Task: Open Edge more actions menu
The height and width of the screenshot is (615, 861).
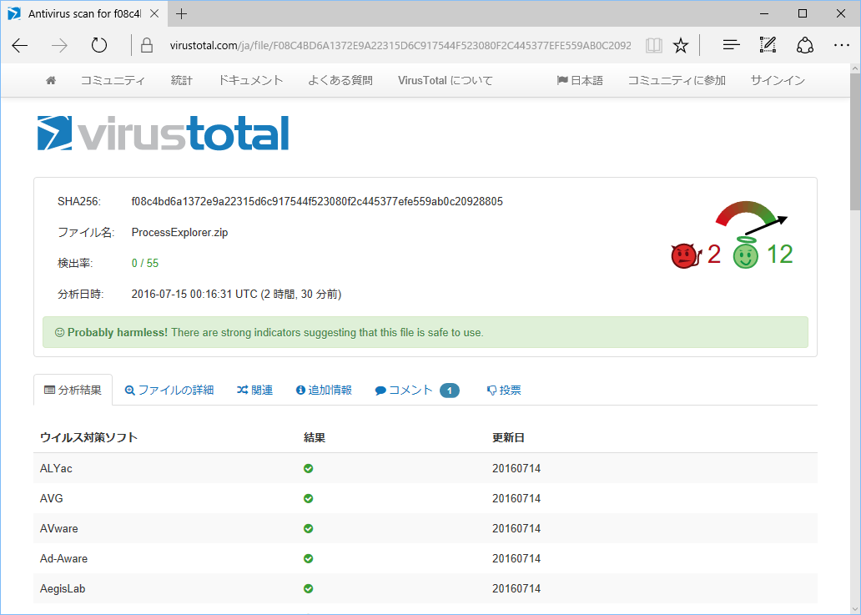Action: click(x=842, y=45)
